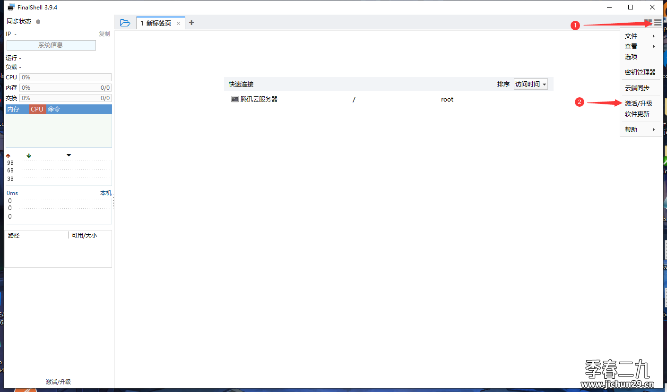This screenshot has width=667, height=392.
Task: Sort processes by 命令 column
Action: point(54,109)
